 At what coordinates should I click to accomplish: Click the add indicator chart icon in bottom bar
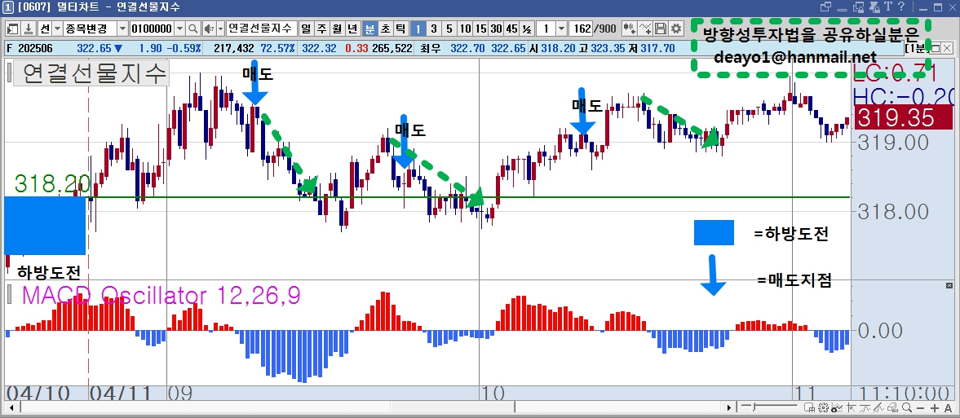pyautogui.click(x=837, y=407)
